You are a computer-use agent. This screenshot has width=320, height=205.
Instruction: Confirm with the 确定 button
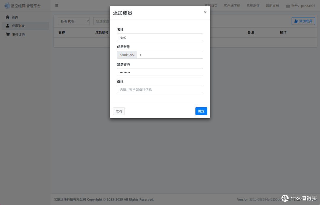pos(201,111)
